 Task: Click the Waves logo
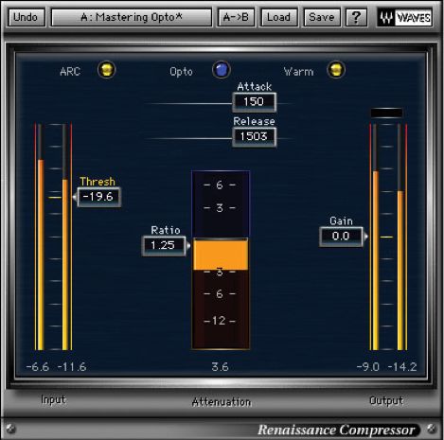pos(404,17)
